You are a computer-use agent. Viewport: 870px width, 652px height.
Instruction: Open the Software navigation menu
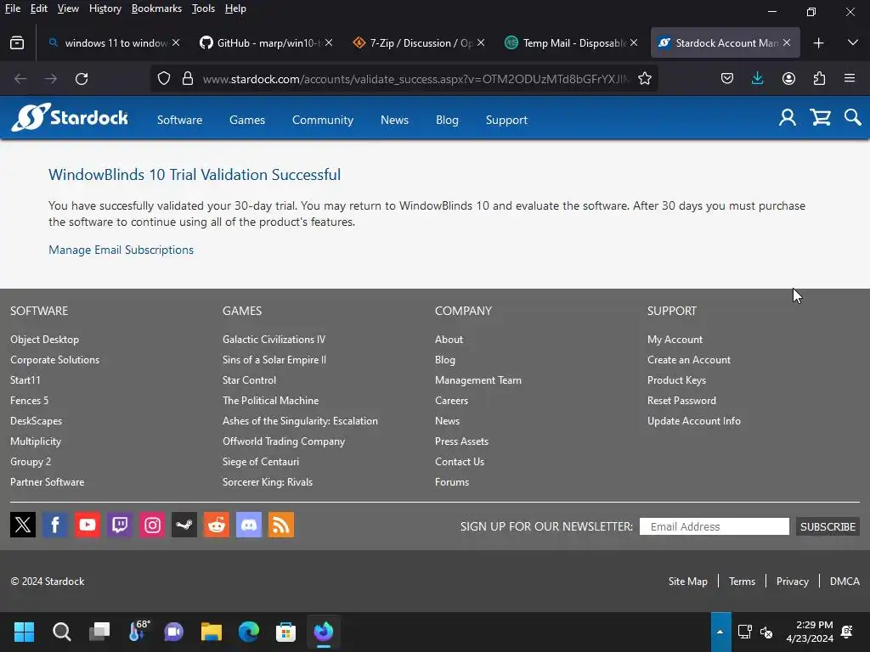[x=179, y=120]
